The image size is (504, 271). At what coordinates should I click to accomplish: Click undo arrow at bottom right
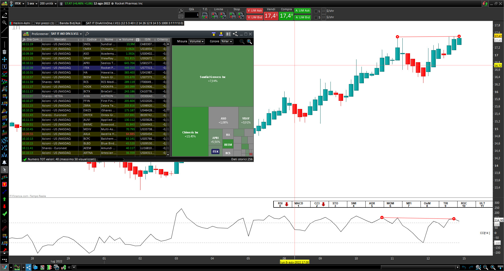point(464,268)
